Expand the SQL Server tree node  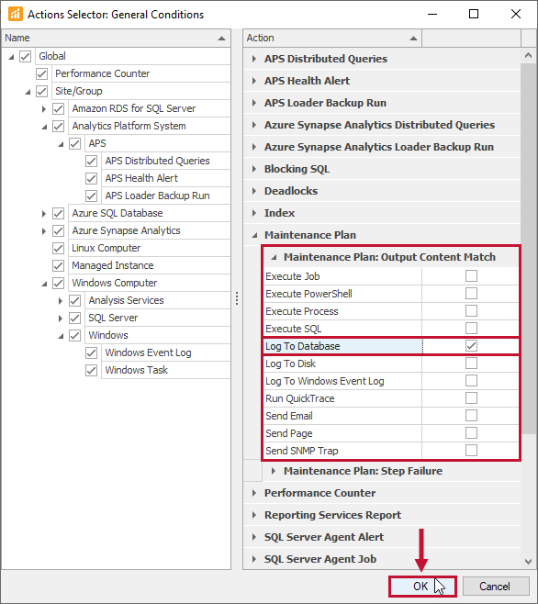[x=61, y=319]
